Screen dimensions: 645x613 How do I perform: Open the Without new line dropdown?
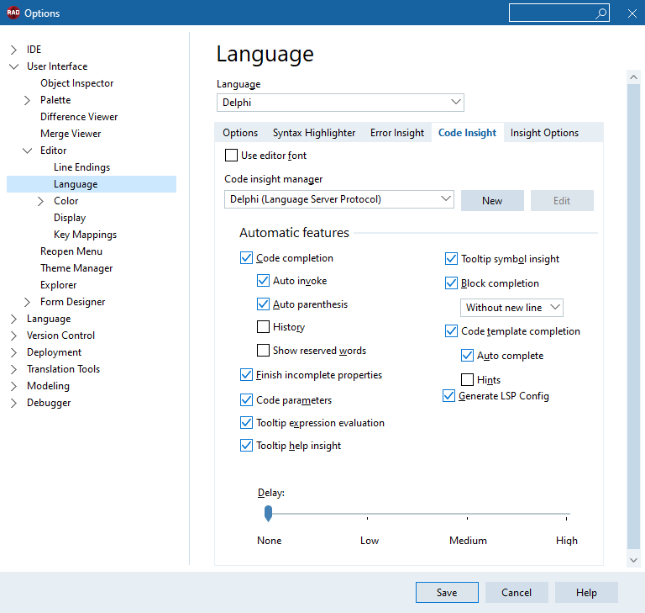point(511,308)
